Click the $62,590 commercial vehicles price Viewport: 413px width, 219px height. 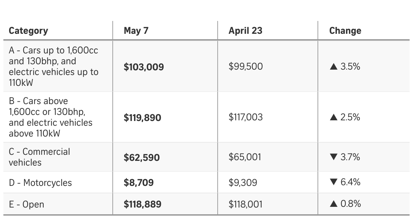(142, 158)
